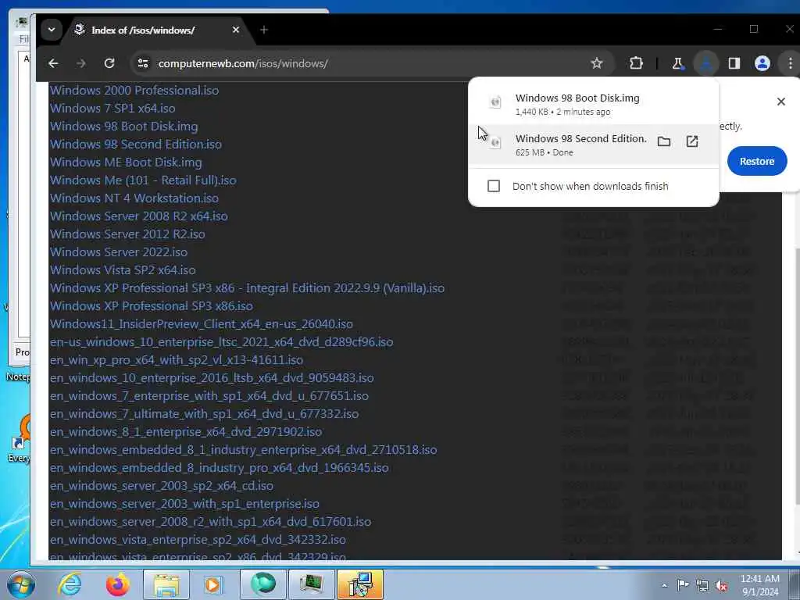Screen dimensions: 800x600
Task: Click the muted volume tray icon
Action: click(721, 586)
